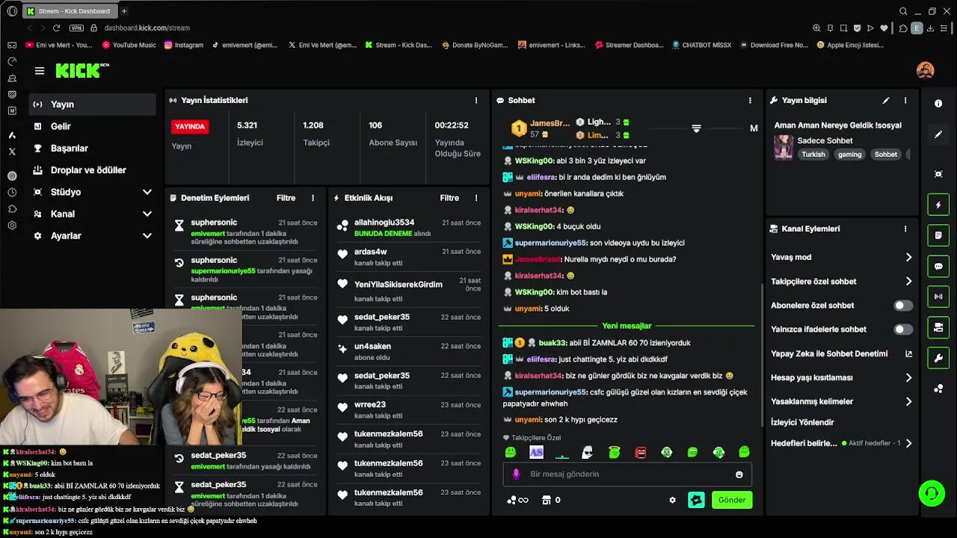Click the Turkish tag in stream info
957x538 pixels.
[813, 155]
